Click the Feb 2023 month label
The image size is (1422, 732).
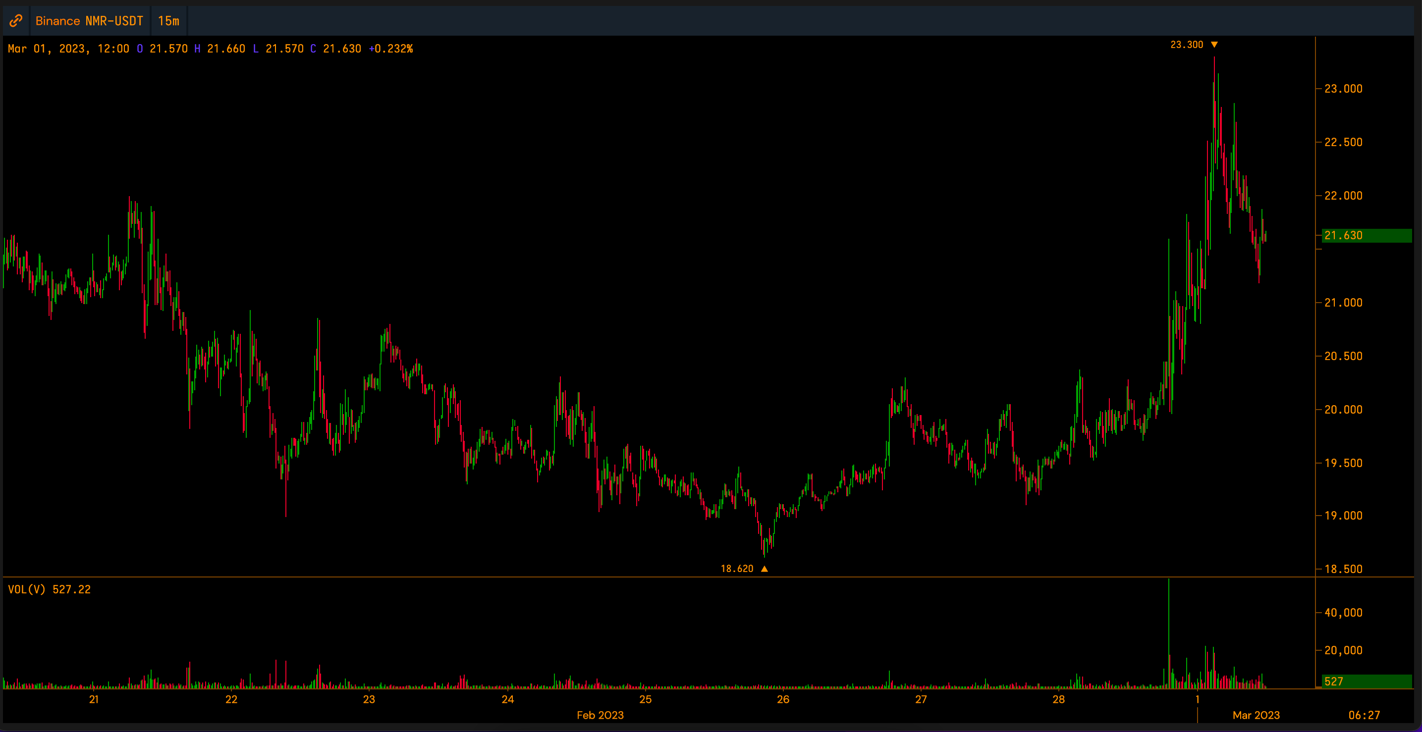600,715
